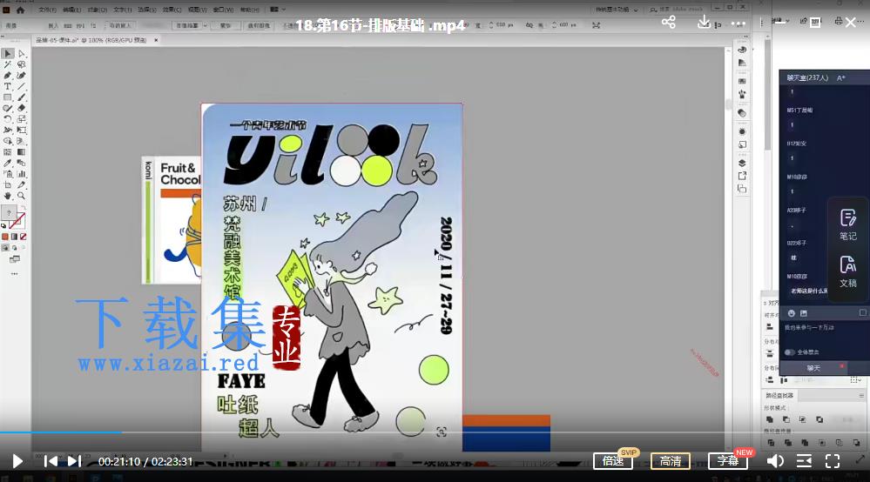
Task: Open the 对象(O) menu
Action: [x=97, y=10]
